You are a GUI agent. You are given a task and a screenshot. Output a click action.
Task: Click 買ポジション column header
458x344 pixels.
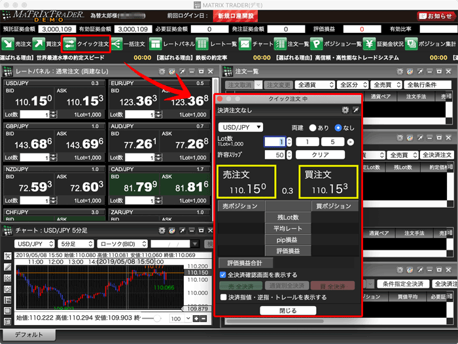[x=335, y=206]
